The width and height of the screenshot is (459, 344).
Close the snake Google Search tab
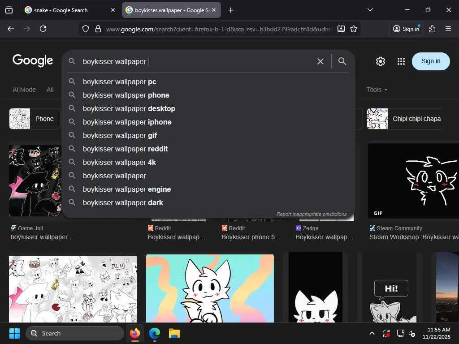(x=113, y=10)
